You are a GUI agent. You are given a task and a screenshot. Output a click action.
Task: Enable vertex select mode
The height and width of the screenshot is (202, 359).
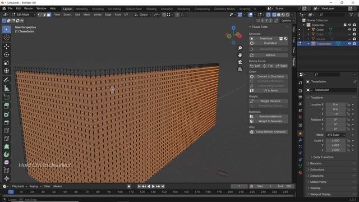(x=40, y=15)
